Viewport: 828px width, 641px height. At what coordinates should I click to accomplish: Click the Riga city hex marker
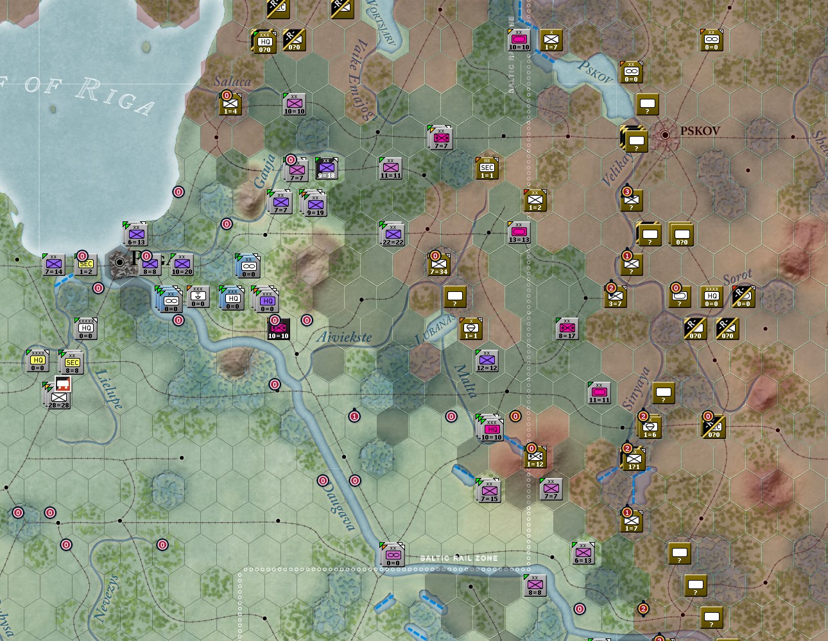119,262
